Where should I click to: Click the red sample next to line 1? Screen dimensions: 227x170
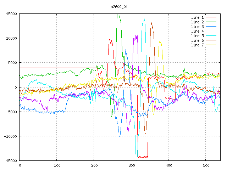click(211, 17)
